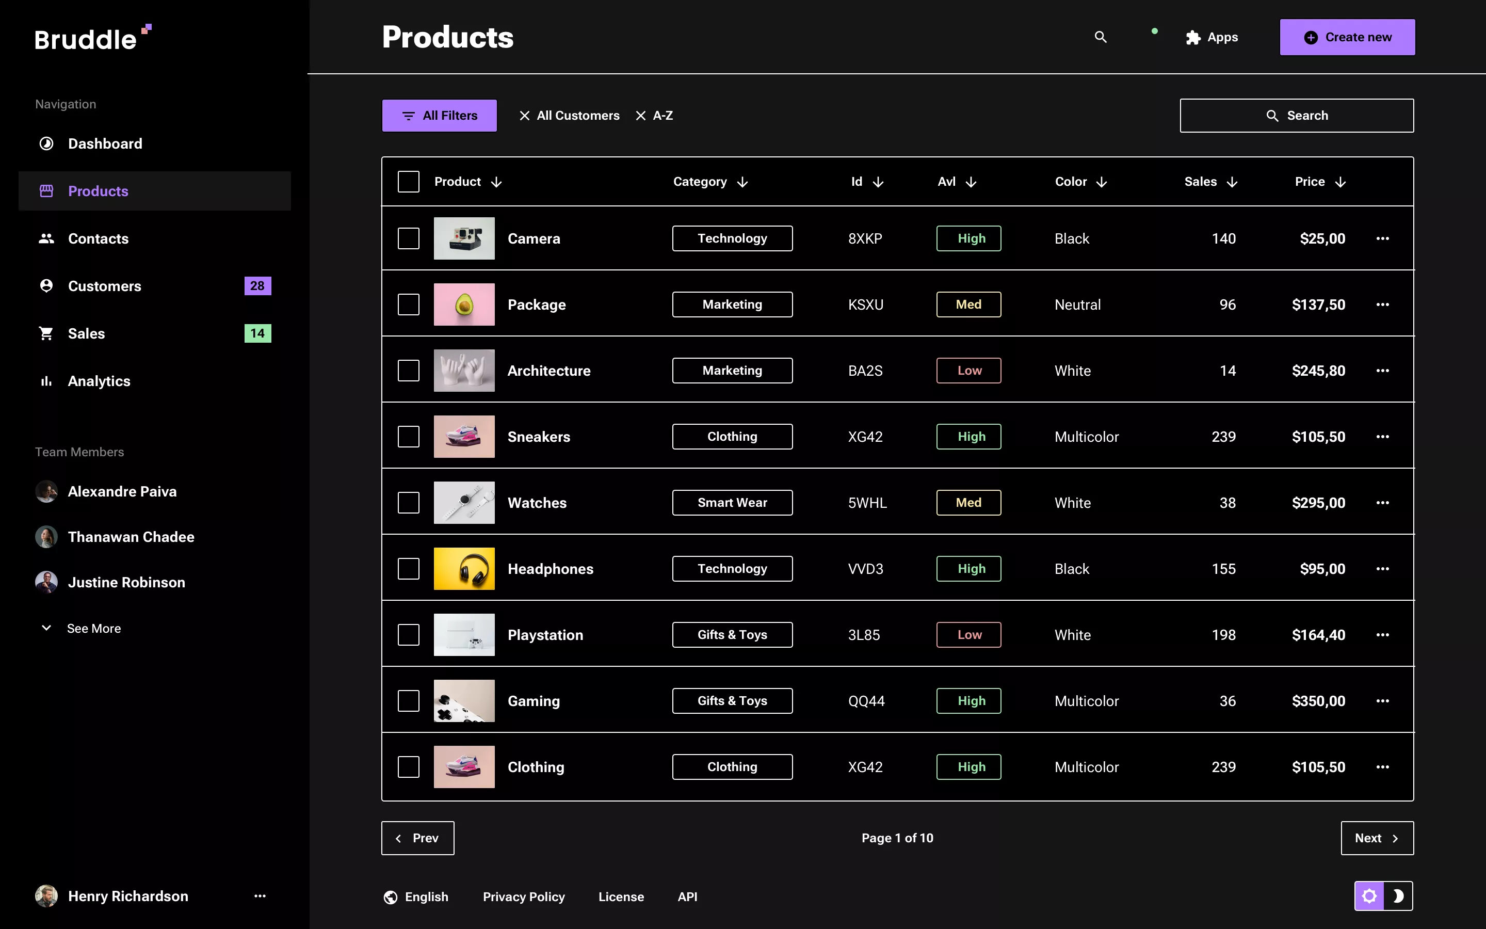Open the Dashboard navigation icon
The image size is (1486, 929).
coord(46,143)
